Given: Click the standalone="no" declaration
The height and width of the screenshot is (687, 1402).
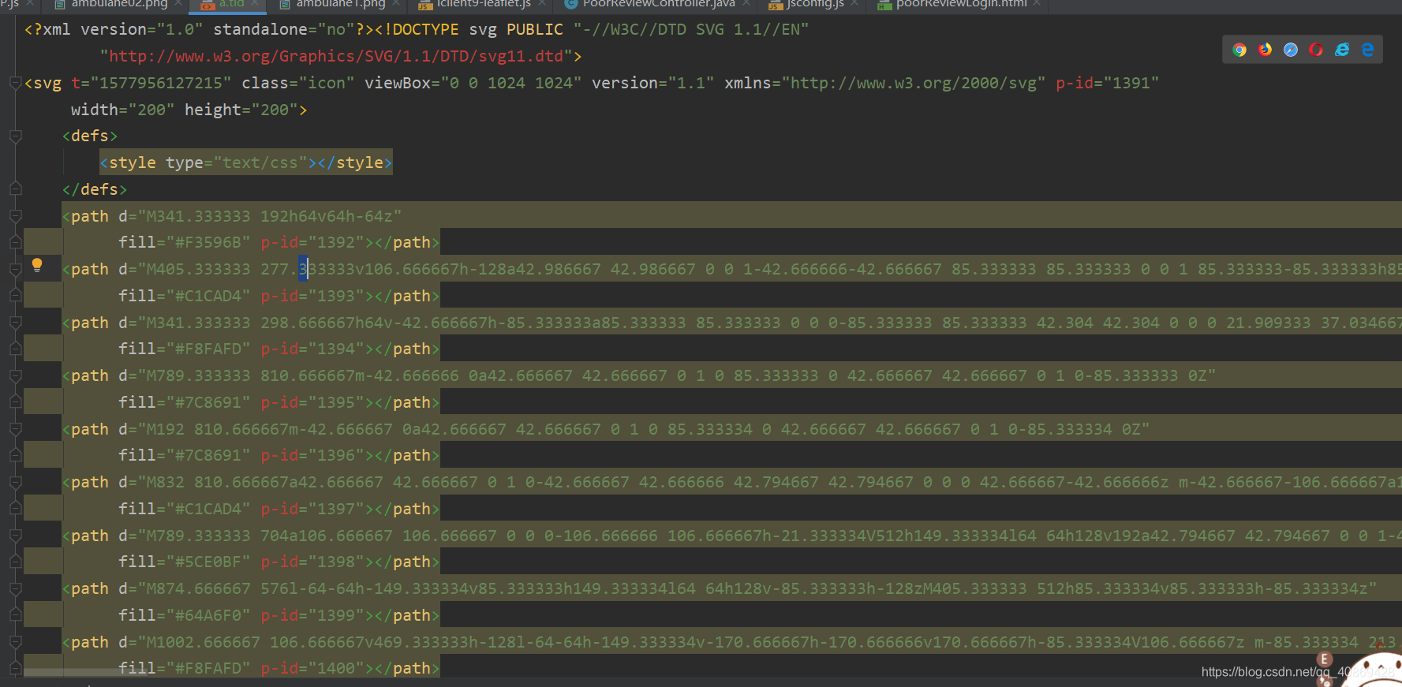Looking at the screenshot, I should coord(284,29).
